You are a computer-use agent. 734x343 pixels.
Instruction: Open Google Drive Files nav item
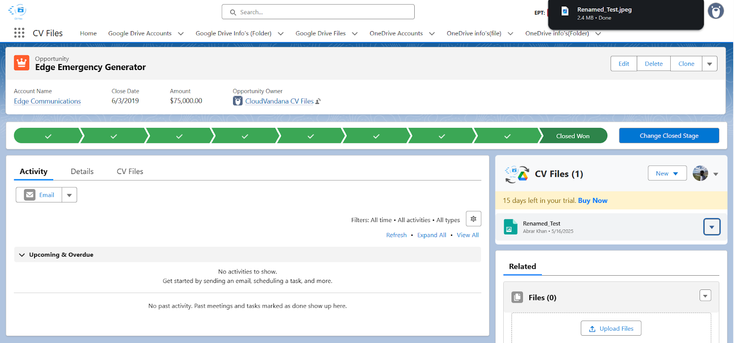coord(321,33)
